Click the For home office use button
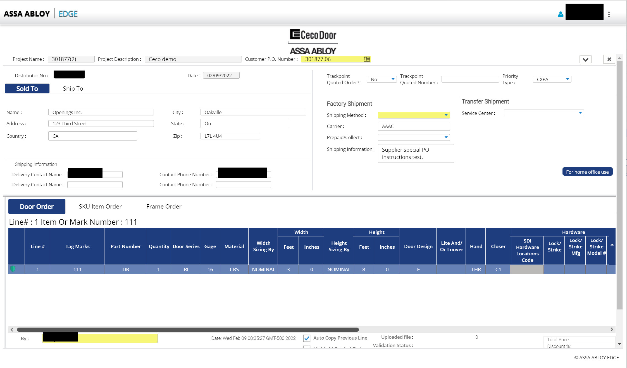The height and width of the screenshot is (368, 627). [587, 172]
